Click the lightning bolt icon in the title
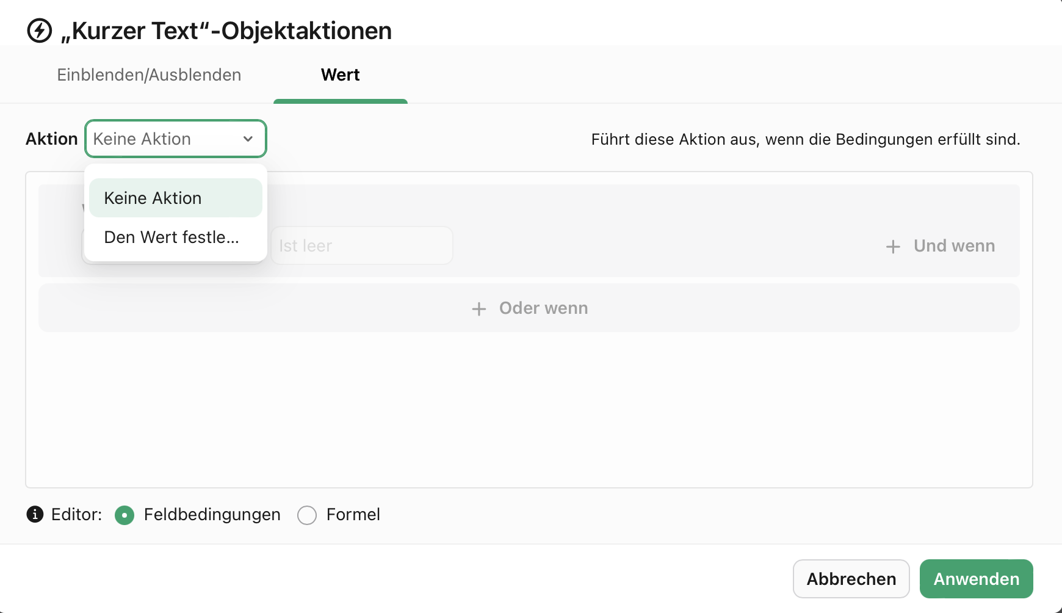Viewport: 1062px width, 613px height. [38, 31]
